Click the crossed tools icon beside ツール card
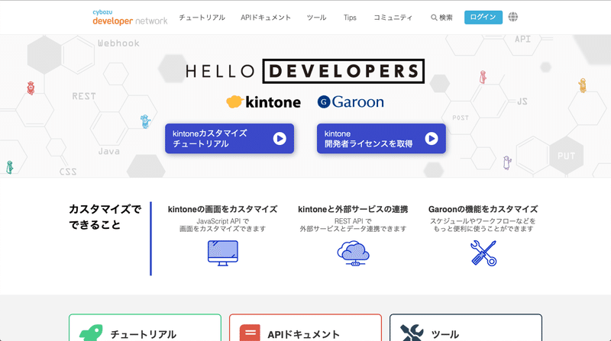The height and width of the screenshot is (341, 611). [412, 333]
